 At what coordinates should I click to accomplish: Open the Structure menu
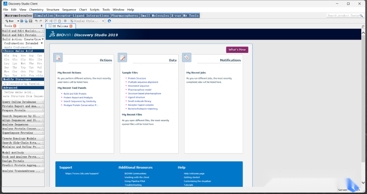tap(53, 10)
